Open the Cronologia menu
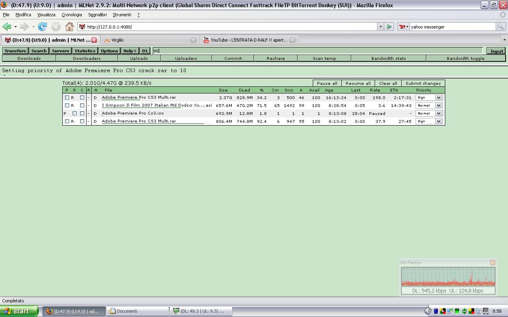 72,15
